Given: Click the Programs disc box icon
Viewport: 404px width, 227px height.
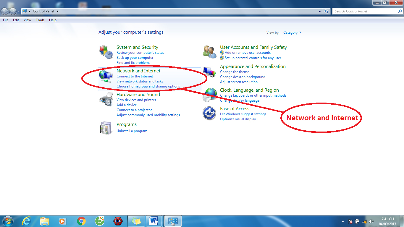Looking at the screenshot, I should [106, 128].
